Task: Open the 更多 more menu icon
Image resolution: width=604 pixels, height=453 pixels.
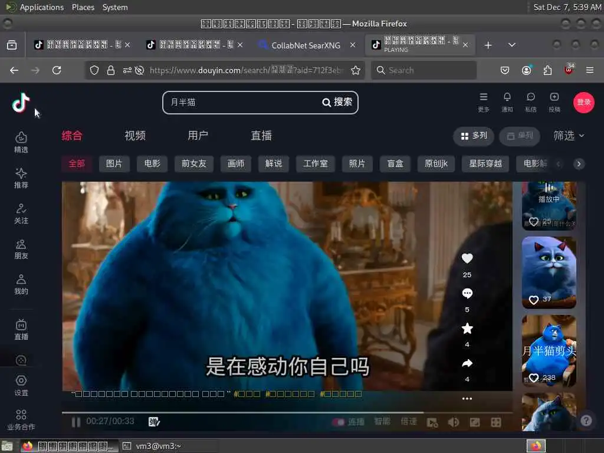Action: point(484,103)
